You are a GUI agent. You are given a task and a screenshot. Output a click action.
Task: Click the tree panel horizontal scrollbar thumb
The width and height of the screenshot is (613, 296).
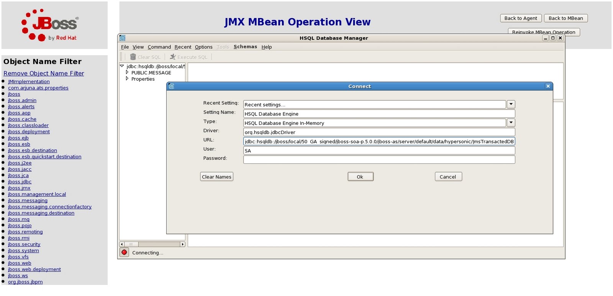coord(131,244)
